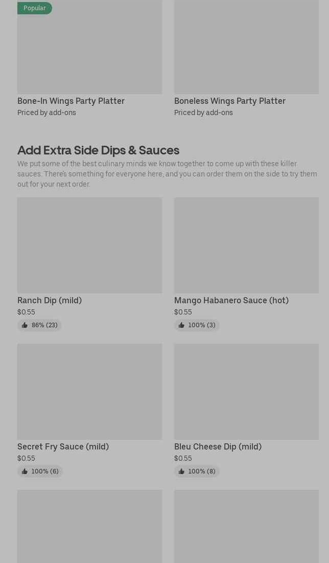The height and width of the screenshot is (563, 329).
Task: Click thumbs-up icon under Mango Habanero Sauce
Action: point(181,325)
